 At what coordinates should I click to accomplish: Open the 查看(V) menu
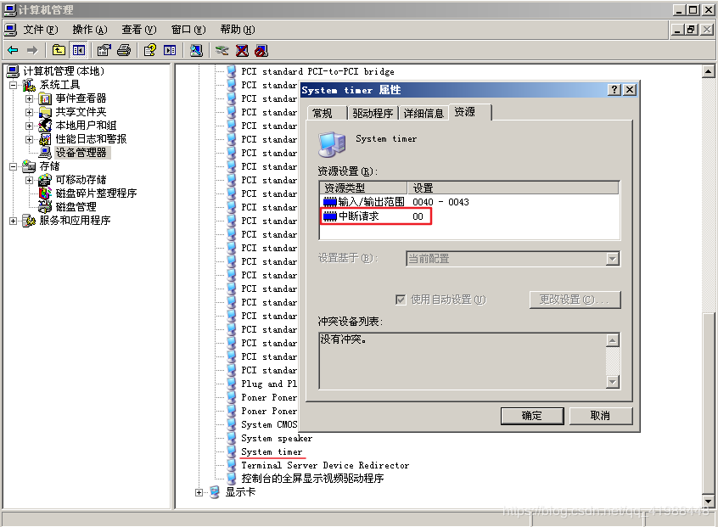pos(138,30)
